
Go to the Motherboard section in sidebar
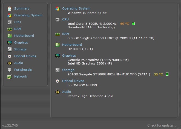pos(24,36)
